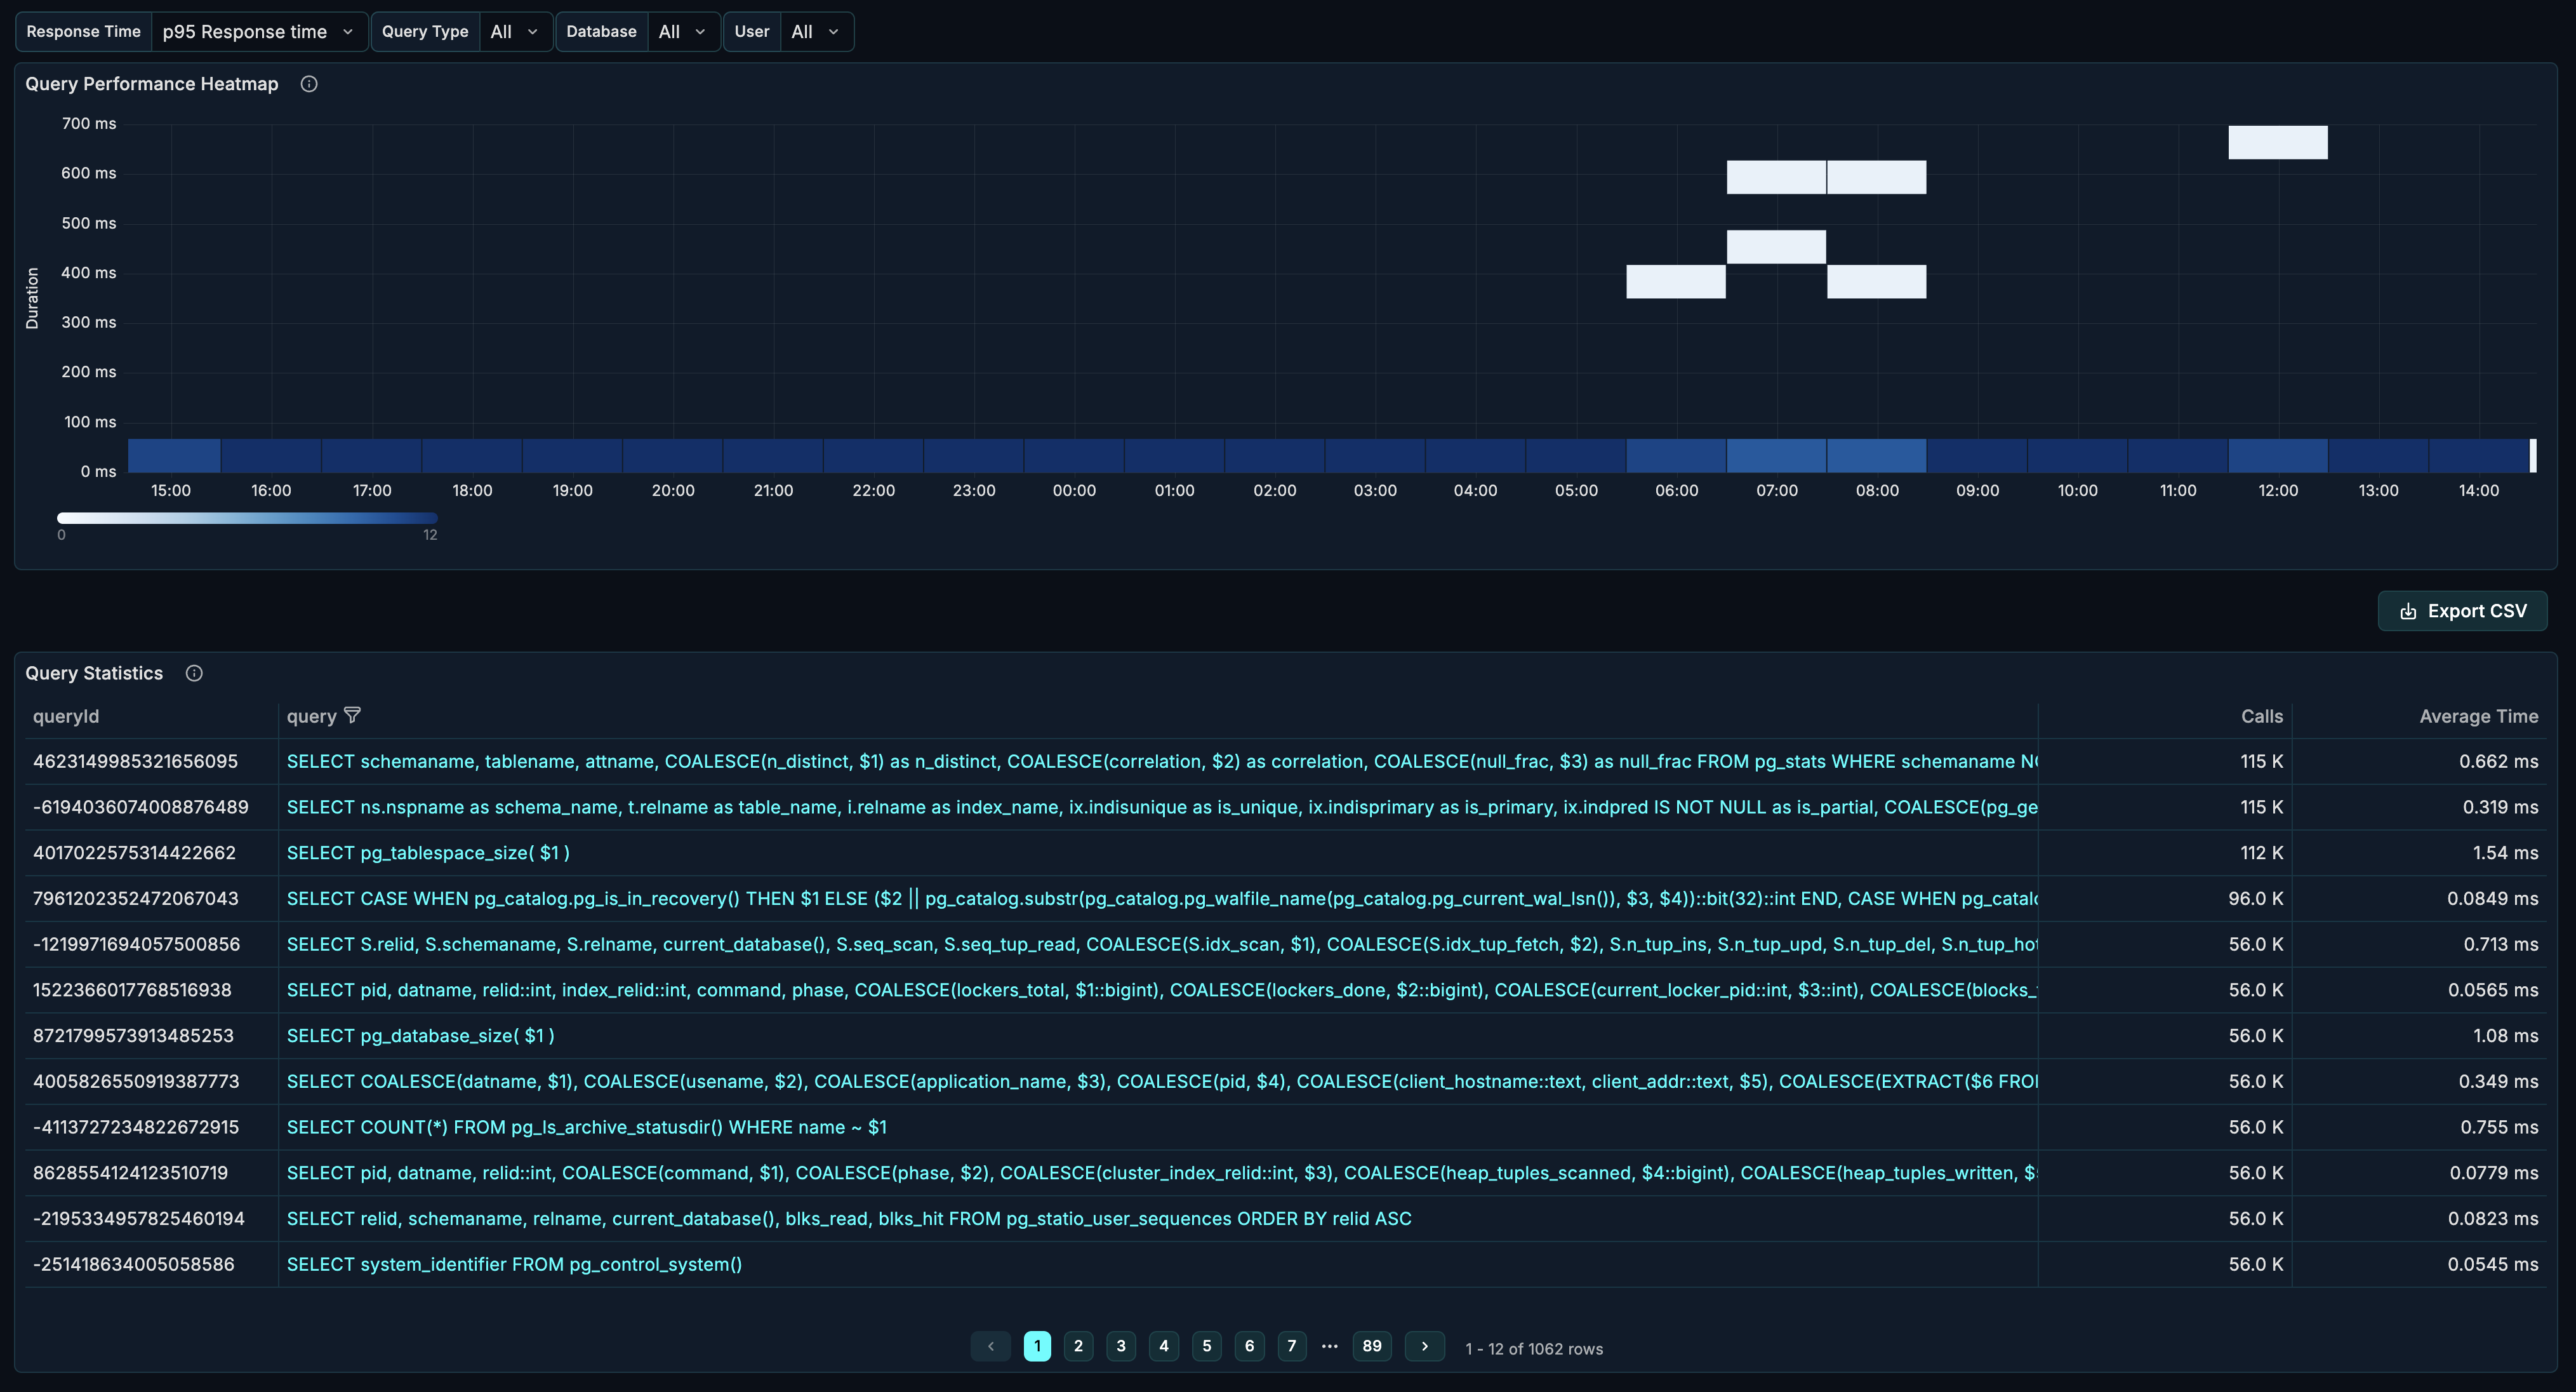The image size is (2576, 1392).
Task: Expand the Query Type All dropdown
Action: (514, 32)
